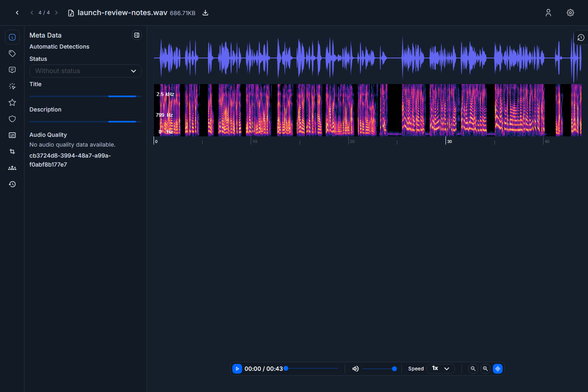Click the spectrogram display
Image resolution: width=588 pixels, height=392 pixels.
pos(367,110)
